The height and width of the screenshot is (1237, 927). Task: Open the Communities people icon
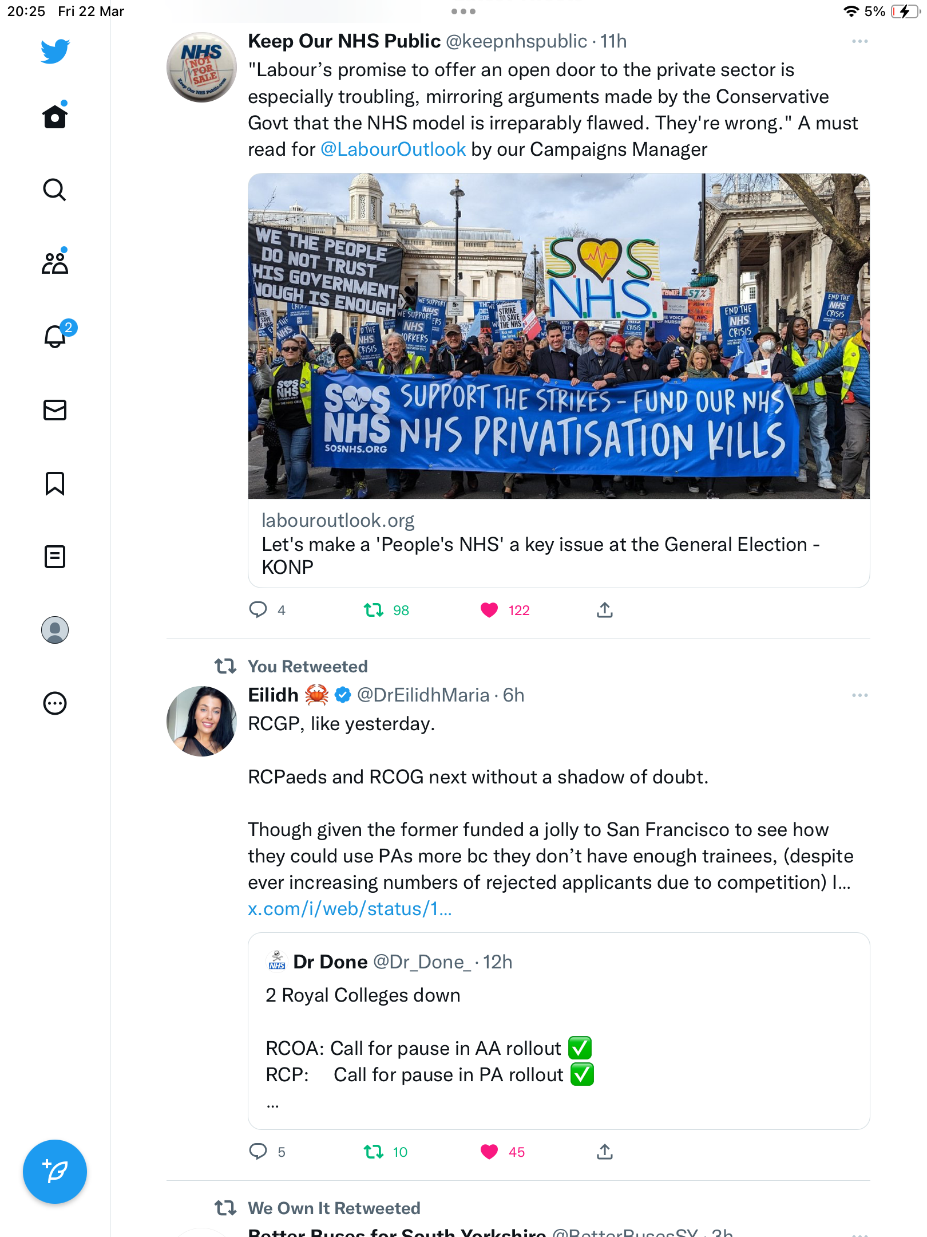(55, 262)
